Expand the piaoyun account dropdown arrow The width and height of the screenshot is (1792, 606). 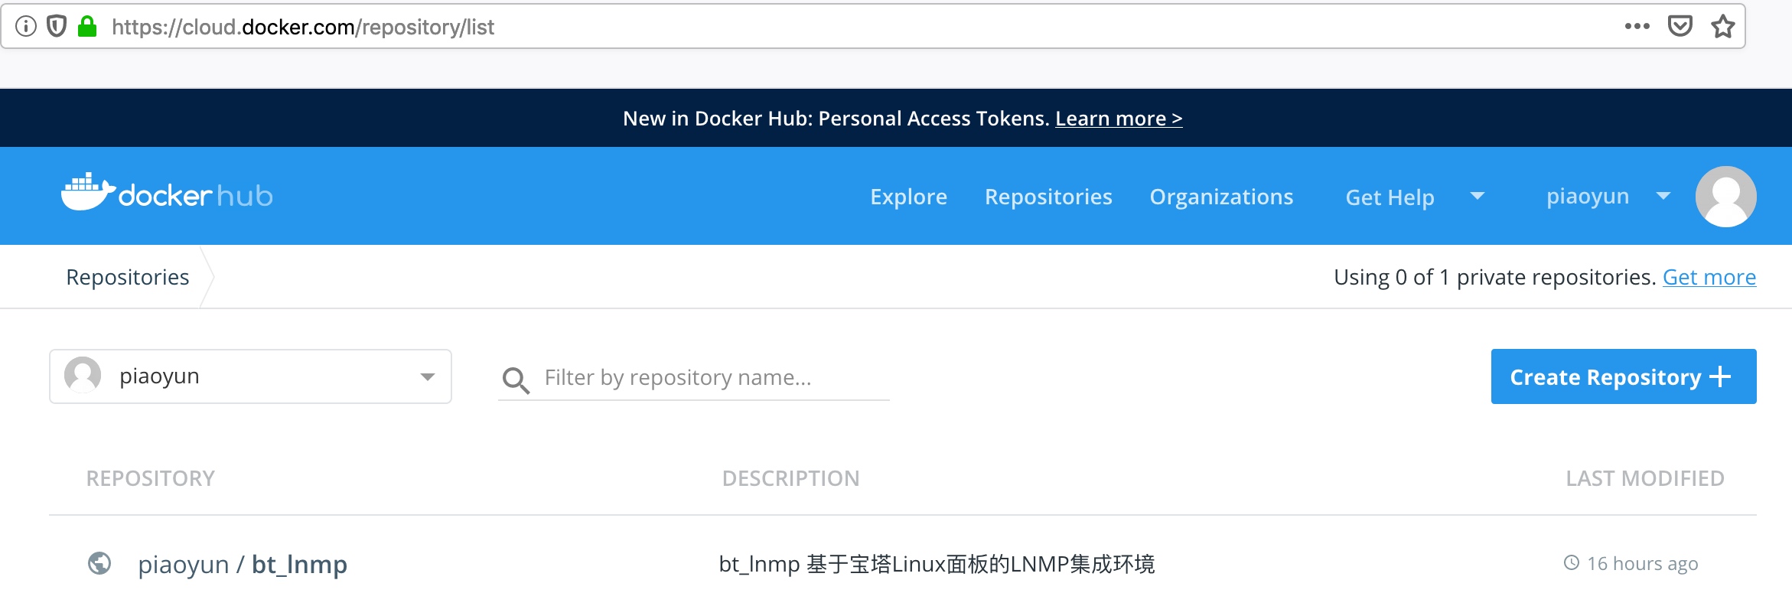1663,197
